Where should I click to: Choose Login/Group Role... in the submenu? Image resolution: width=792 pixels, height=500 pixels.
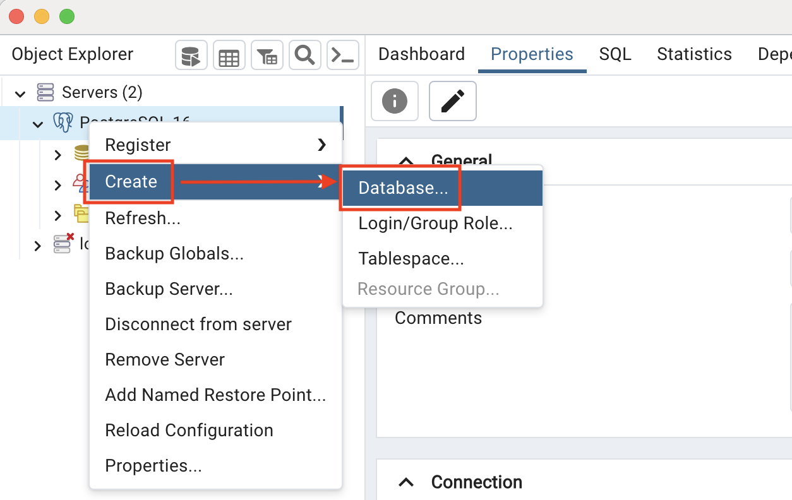click(x=435, y=223)
